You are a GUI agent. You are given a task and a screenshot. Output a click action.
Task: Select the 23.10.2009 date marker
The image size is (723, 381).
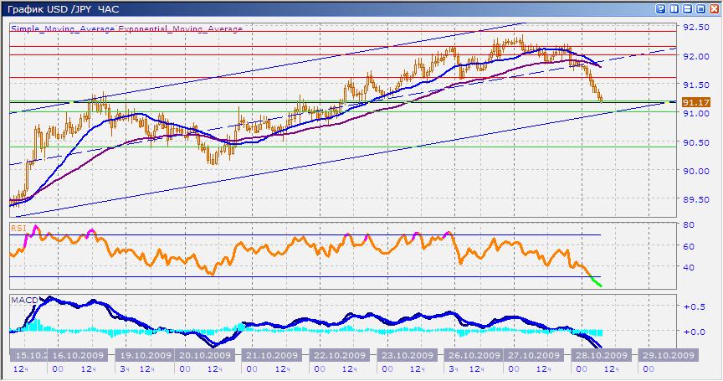(x=405, y=354)
